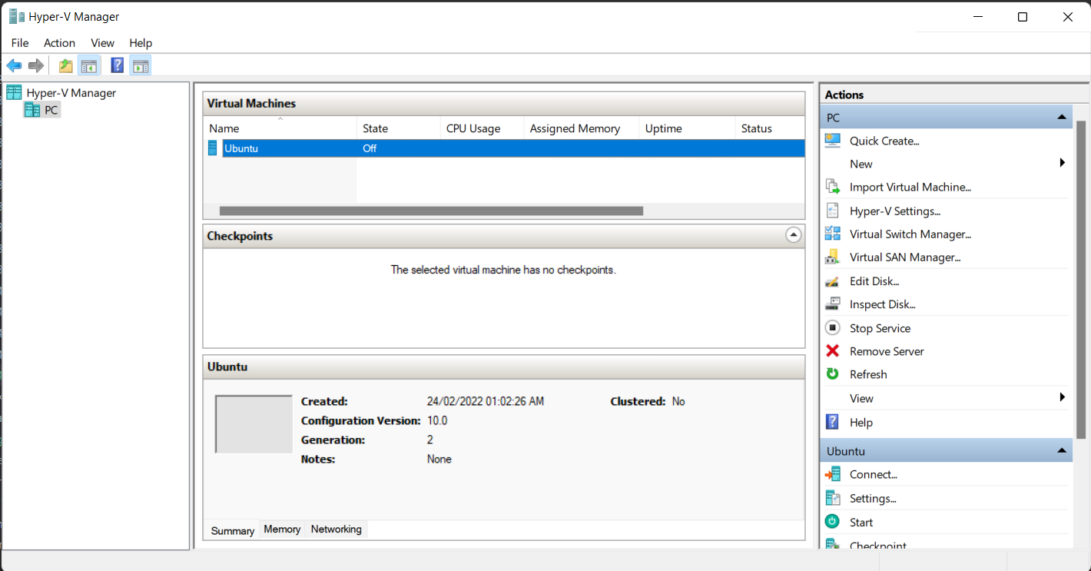
Task: Click the Connect icon under Ubuntu
Action: pos(832,473)
